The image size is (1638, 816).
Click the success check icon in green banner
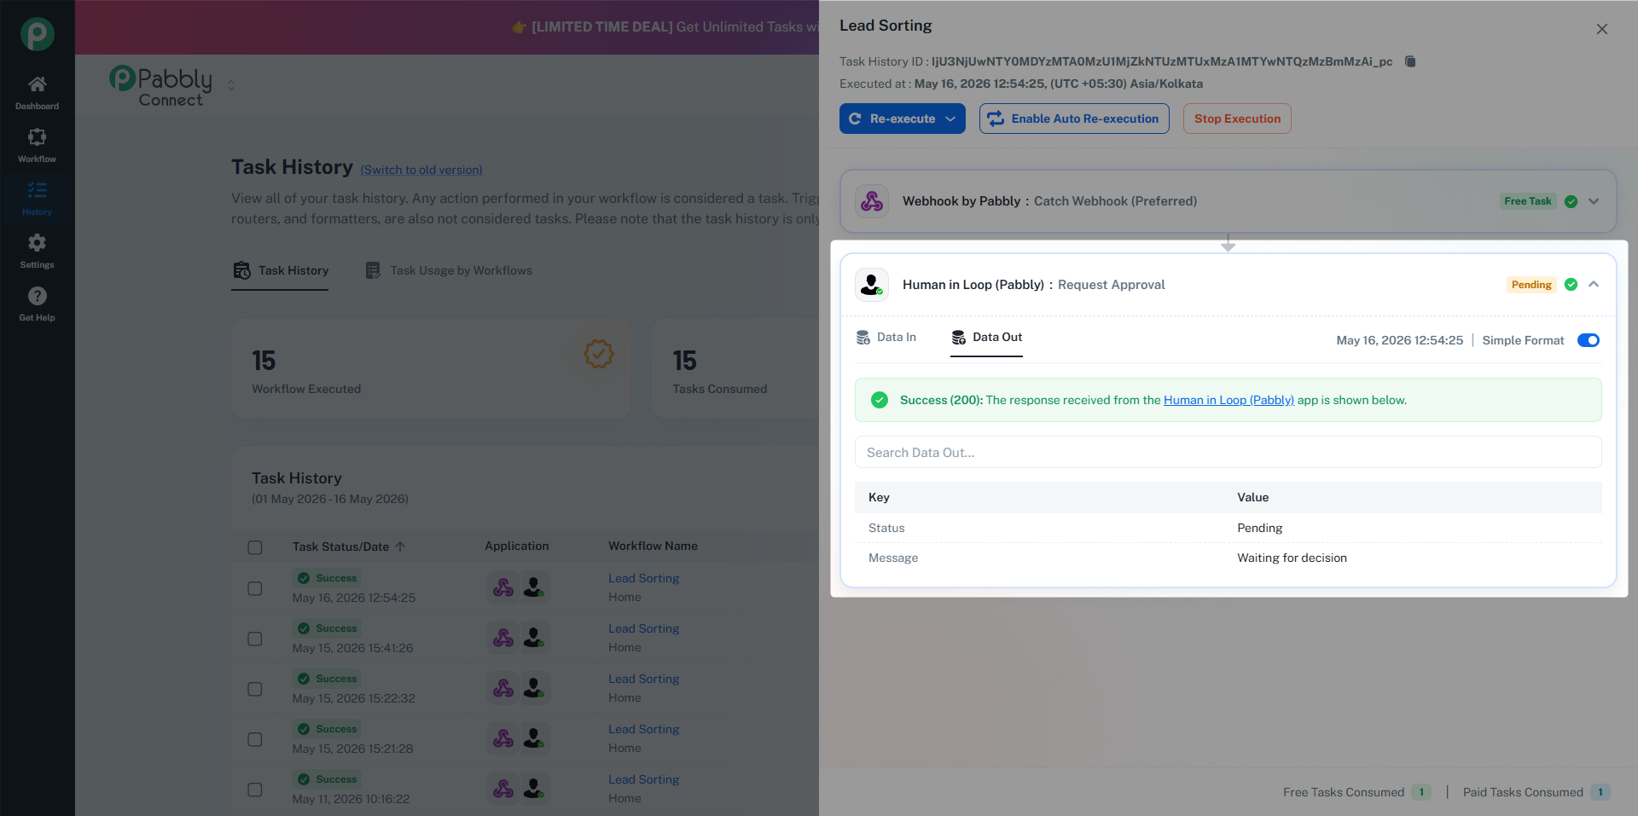tap(880, 400)
